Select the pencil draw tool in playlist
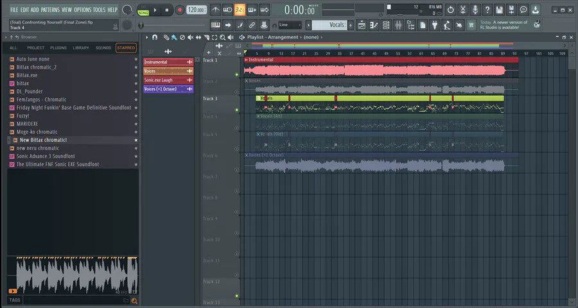This screenshot has height=308, width=578. click(166, 37)
